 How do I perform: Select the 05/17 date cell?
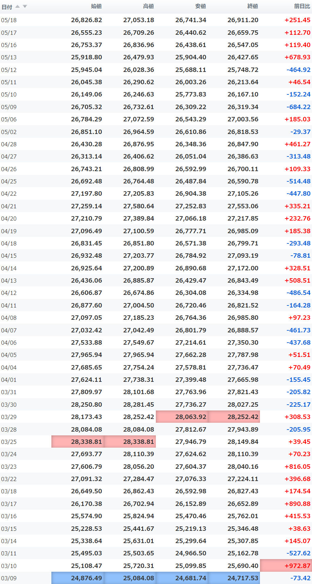(9, 33)
